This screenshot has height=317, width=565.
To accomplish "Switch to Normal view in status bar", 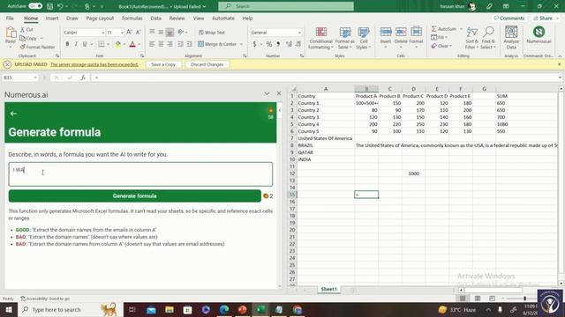I will 463,299.
